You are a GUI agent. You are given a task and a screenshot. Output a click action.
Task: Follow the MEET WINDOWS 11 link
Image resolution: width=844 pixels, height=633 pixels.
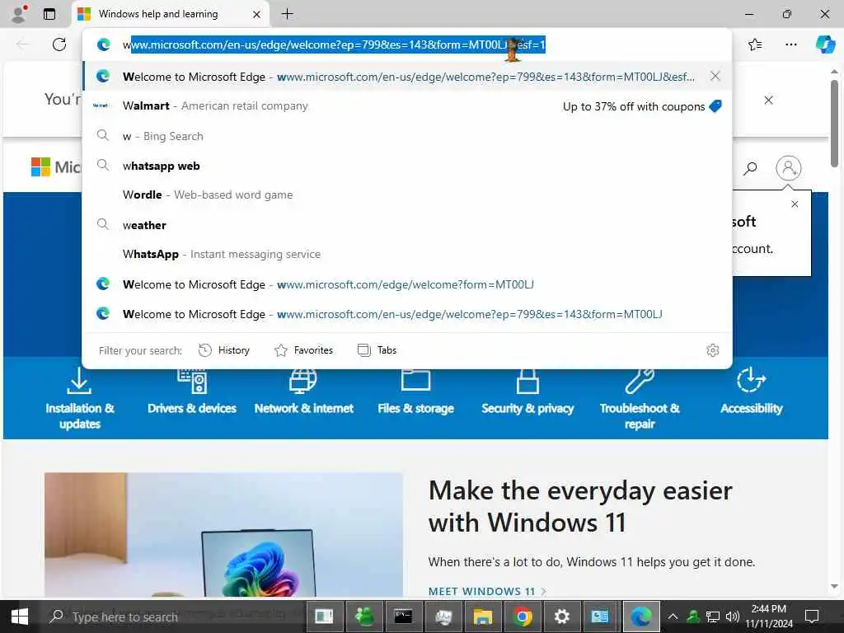point(487,591)
